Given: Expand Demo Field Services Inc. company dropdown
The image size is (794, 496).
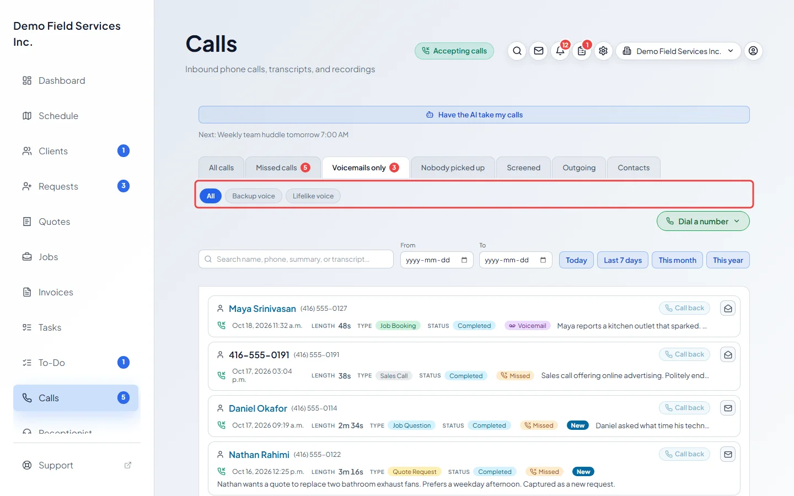Looking at the screenshot, I should [x=678, y=51].
